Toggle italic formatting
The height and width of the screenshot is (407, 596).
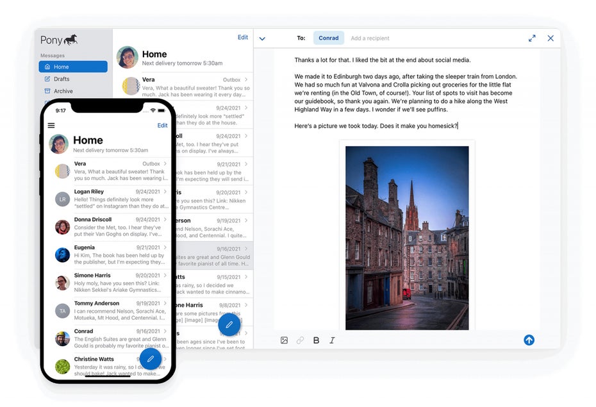pyautogui.click(x=332, y=340)
